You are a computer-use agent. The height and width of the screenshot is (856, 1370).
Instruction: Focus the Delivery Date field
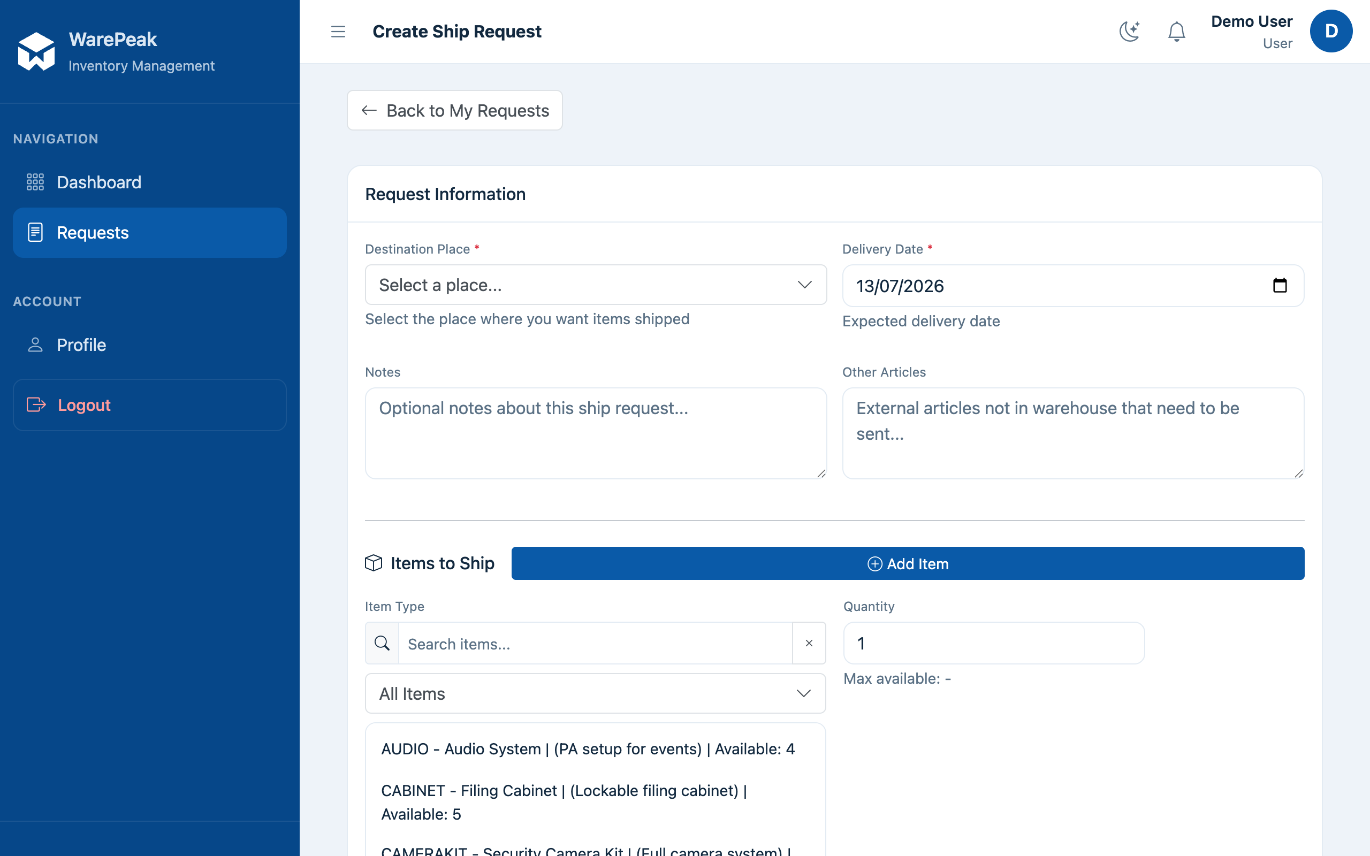tap(1073, 286)
